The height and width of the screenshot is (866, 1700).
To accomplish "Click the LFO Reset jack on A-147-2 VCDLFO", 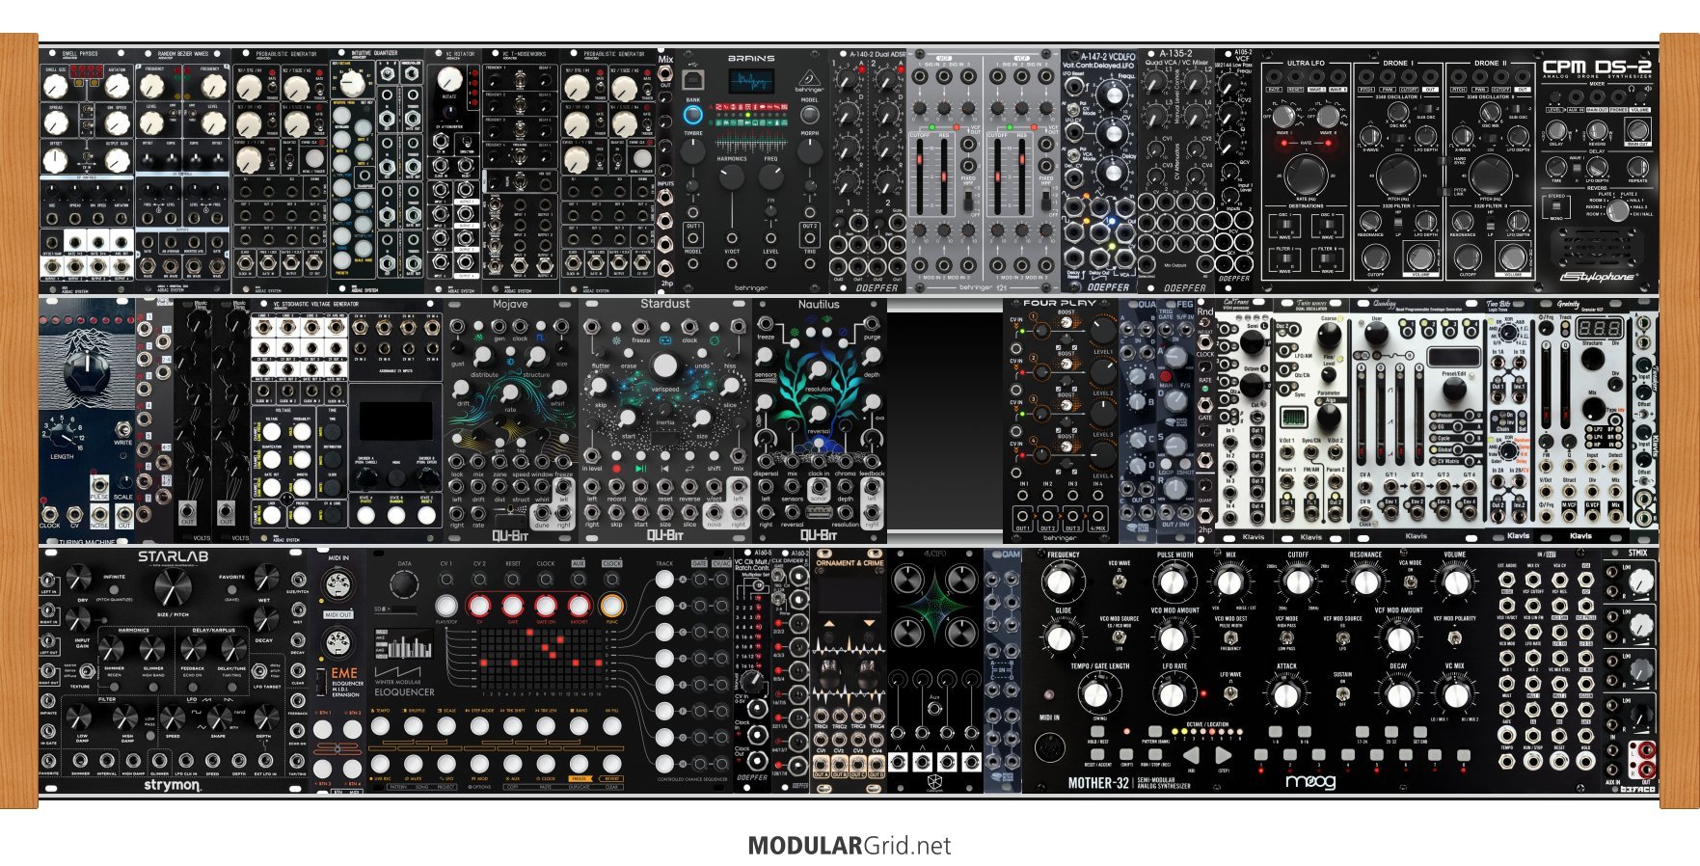I will pos(1072,86).
